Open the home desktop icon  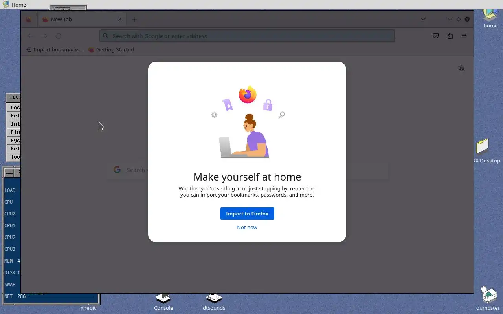pyautogui.click(x=490, y=19)
